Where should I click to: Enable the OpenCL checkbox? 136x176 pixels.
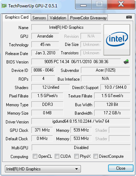[x=35, y=156]
